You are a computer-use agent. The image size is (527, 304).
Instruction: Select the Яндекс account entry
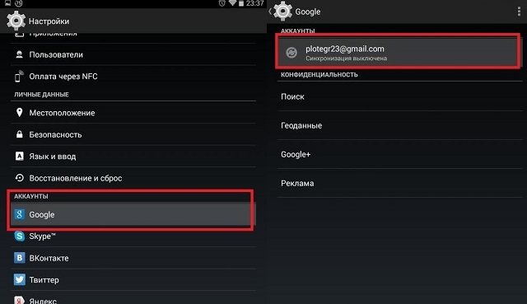(133, 298)
